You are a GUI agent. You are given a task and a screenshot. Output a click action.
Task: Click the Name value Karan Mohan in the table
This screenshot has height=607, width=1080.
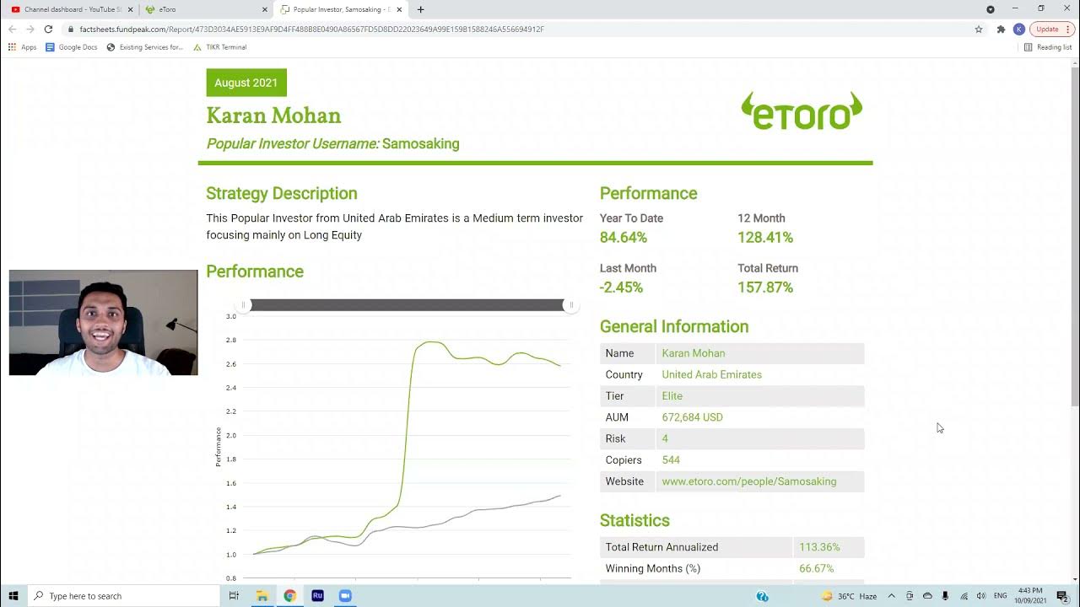(694, 353)
